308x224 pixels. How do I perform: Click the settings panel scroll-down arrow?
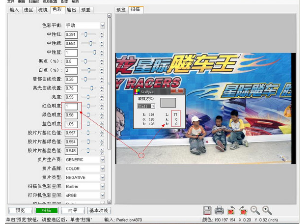coord(109,202)
